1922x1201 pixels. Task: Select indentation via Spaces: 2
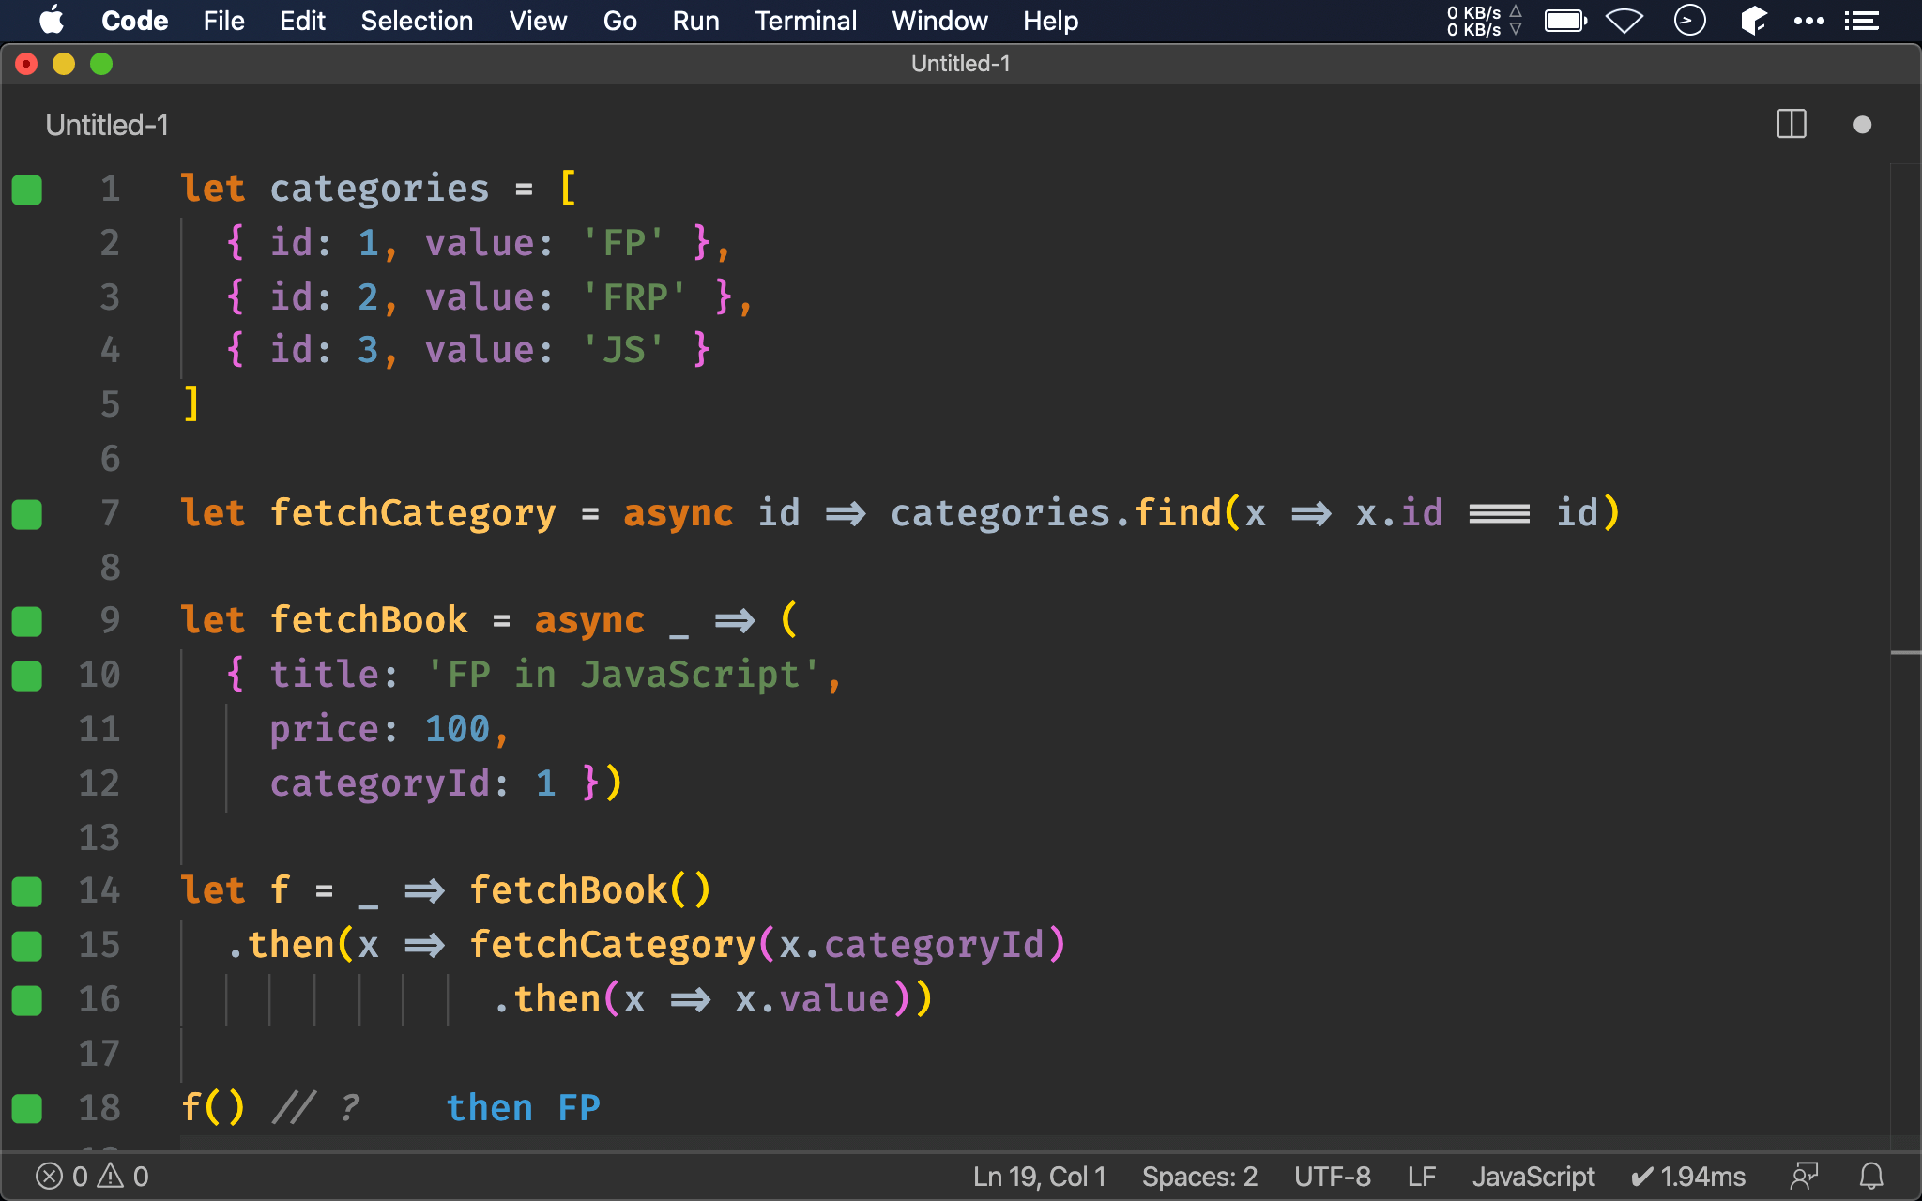pyautogui.click(x=1198, y=1176)
